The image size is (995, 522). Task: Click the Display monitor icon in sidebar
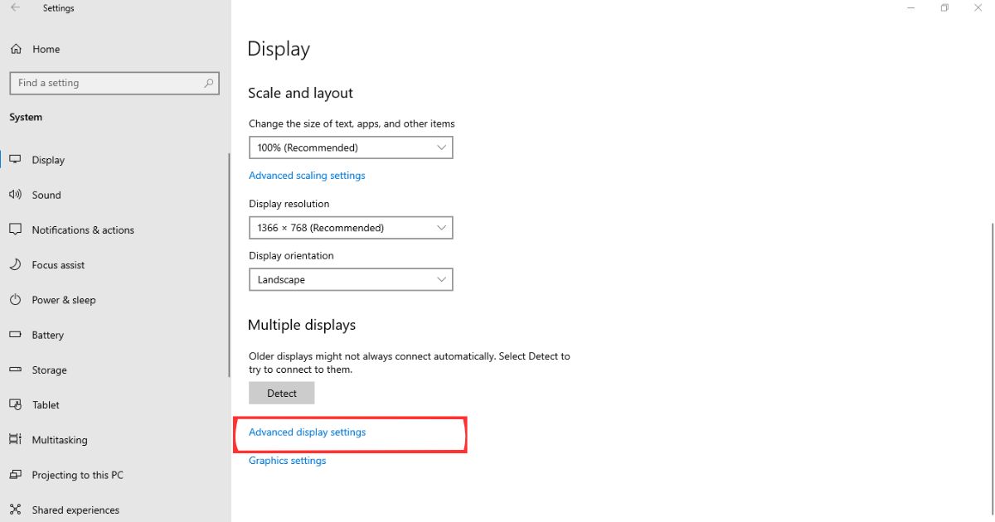[15, 160]
